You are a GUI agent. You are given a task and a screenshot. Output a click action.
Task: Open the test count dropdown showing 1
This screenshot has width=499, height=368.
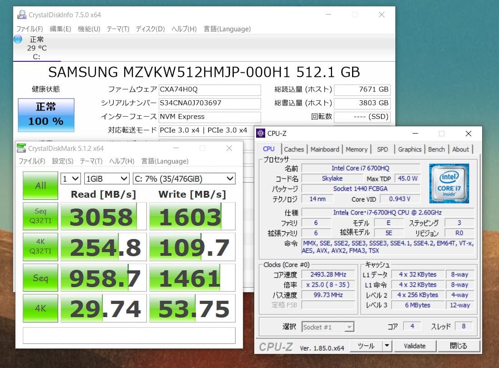click(71, 179)
